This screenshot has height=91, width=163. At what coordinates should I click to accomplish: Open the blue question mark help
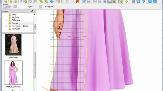155,1
